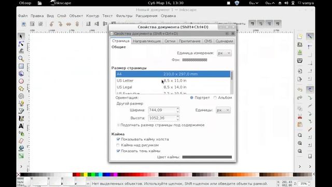Image resolution: width=332 pixels, height=187 pixels.
Task: Select US Legal page size row
Action: pos(173,87)
